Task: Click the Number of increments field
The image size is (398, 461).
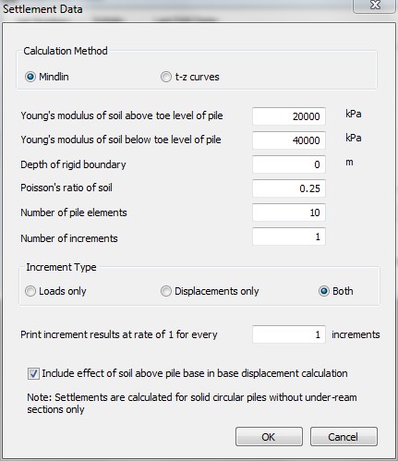Action: (x=289, y=237)
